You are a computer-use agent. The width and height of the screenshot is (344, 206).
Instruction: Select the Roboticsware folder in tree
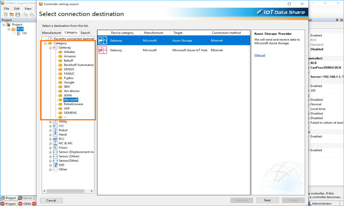point(73,104)
